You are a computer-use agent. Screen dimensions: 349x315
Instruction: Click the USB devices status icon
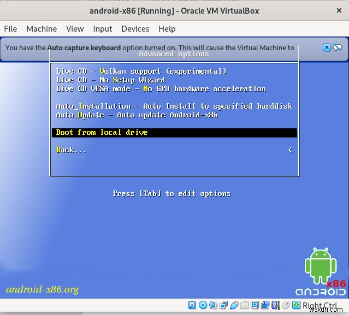(x=234, y=305)
